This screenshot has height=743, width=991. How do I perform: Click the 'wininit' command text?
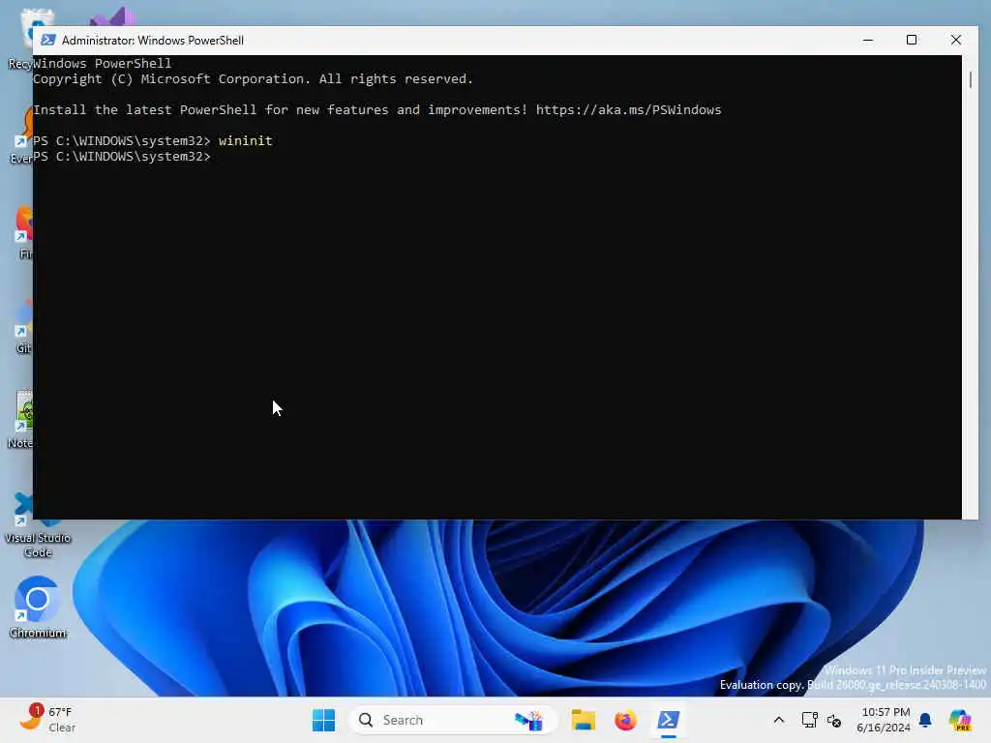click(x=245, y=141)
